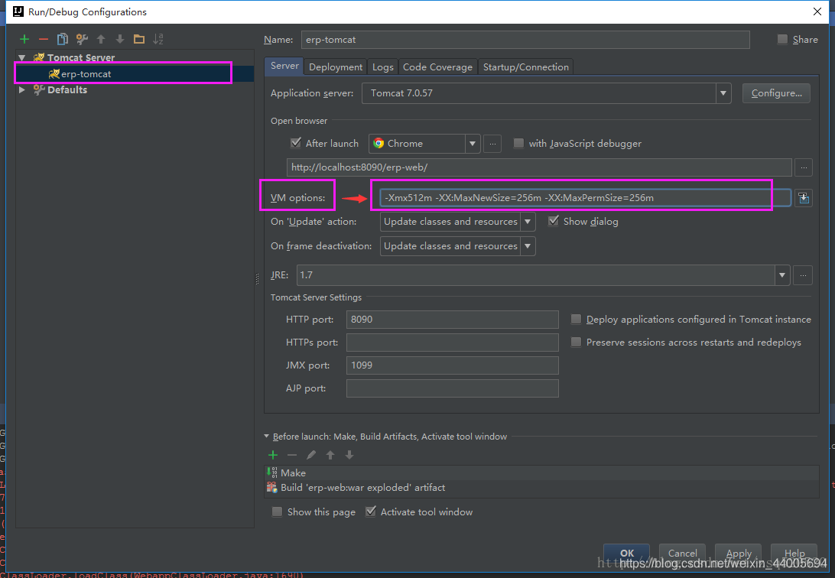Open the On frame deactivation dropdown
This screenshot has width=835, height=578.
point(527,246)
